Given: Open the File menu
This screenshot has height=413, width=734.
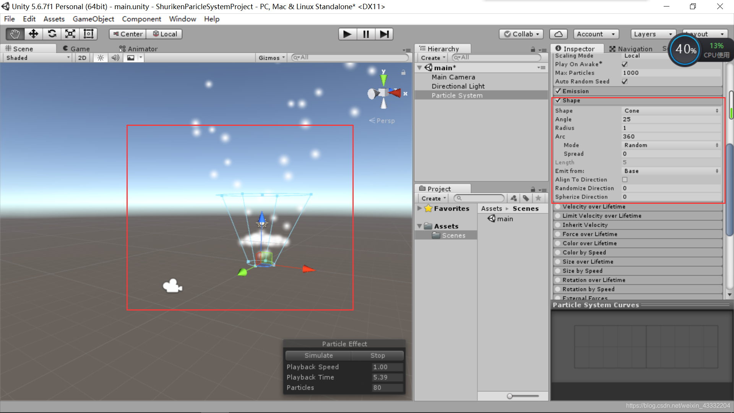Looking at the screenshot, I should click(10, 19).
